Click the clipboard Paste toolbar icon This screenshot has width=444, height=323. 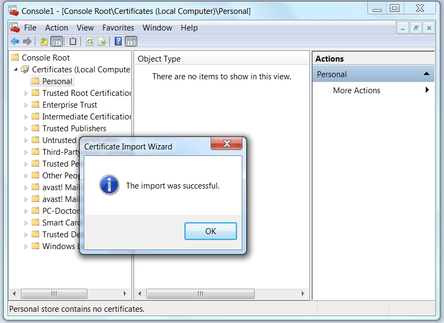click(x=73, y=42)
